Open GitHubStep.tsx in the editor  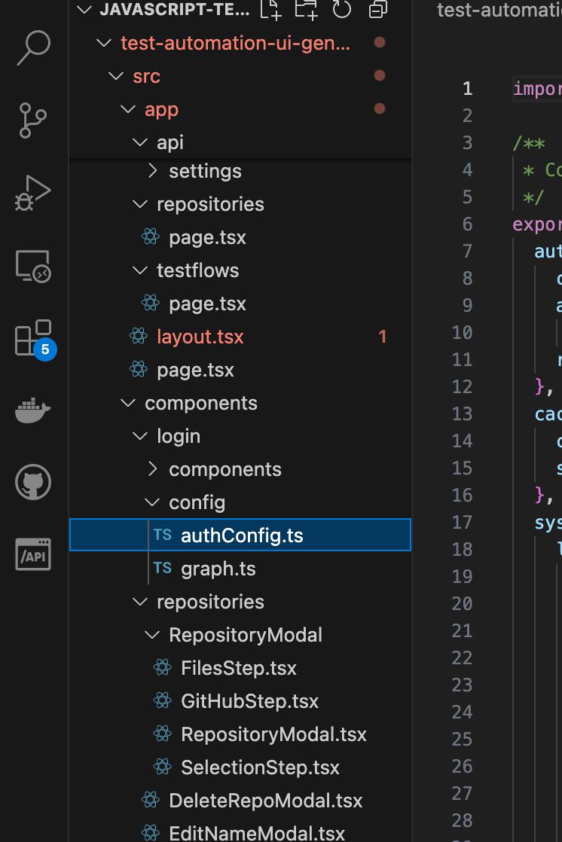click(249, 701)
